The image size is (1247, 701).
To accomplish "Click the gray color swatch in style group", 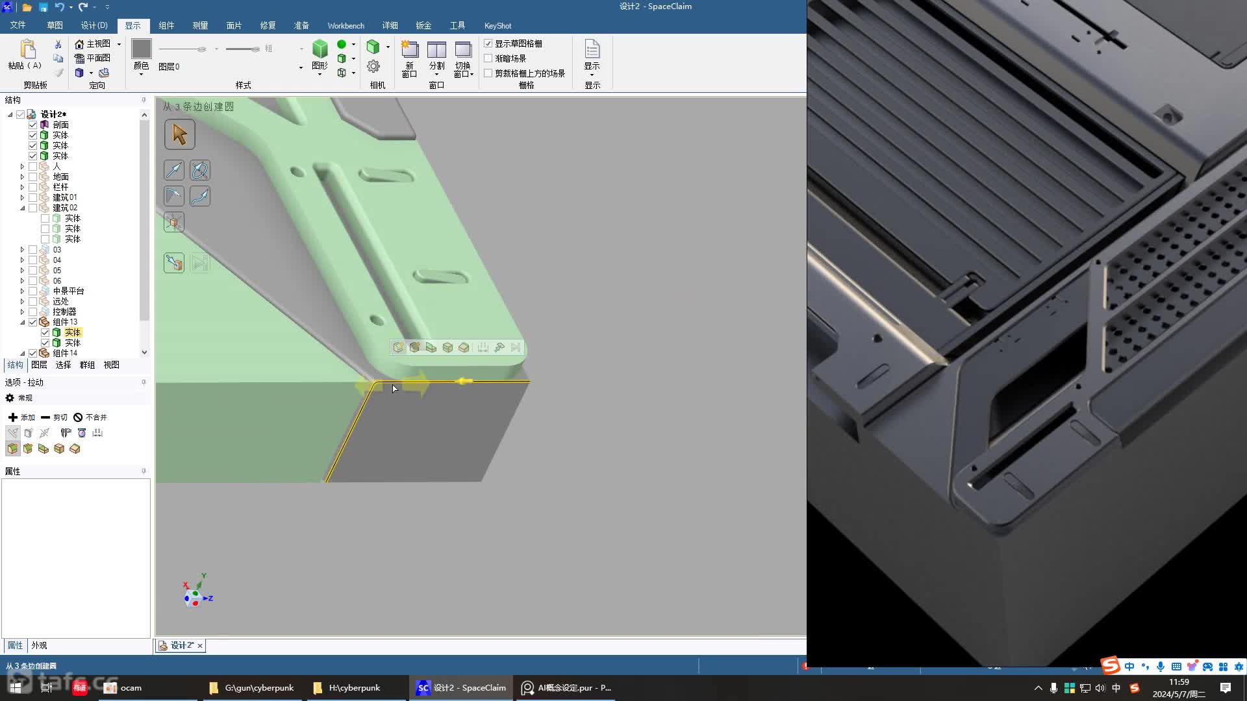I will 141,49.
